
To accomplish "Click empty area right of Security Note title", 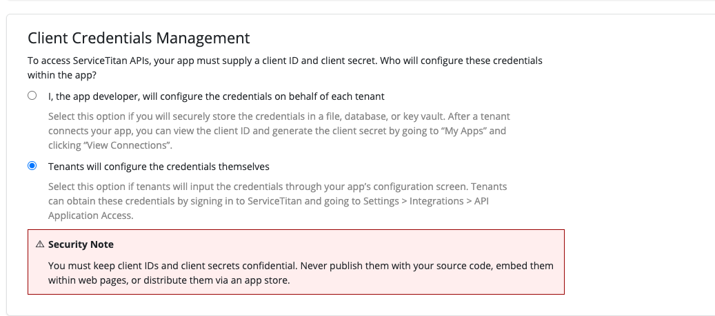I will tap(337, 244).
